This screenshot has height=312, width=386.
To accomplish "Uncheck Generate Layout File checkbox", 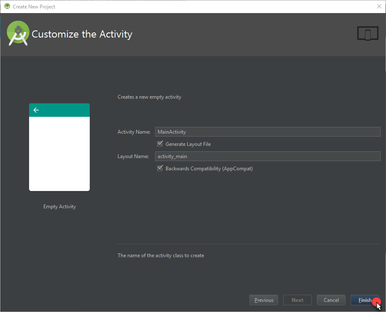I will 160,144.
